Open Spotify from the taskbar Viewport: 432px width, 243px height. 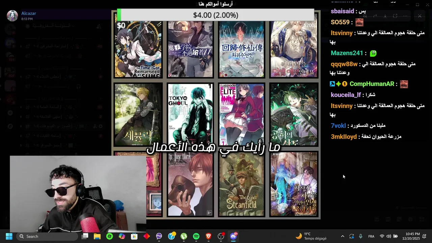(196, 236)
